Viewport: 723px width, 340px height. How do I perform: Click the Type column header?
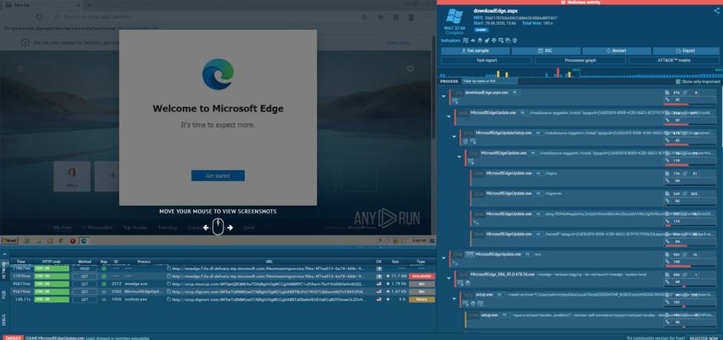(420, 261)
